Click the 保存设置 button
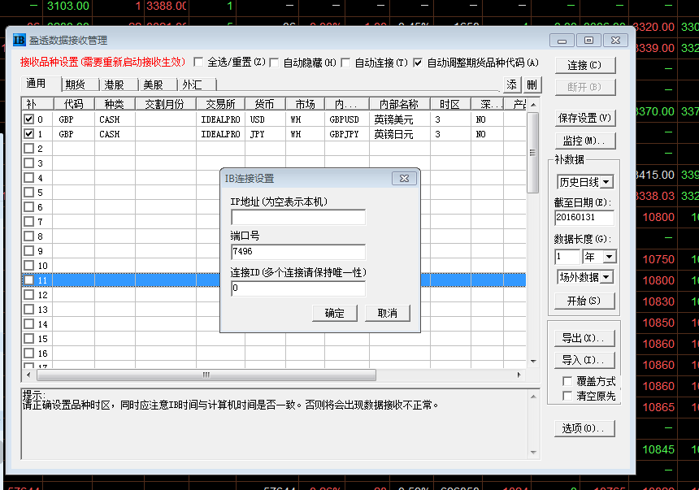This screenshot has height=490, width=699. (x=584, y=118)
